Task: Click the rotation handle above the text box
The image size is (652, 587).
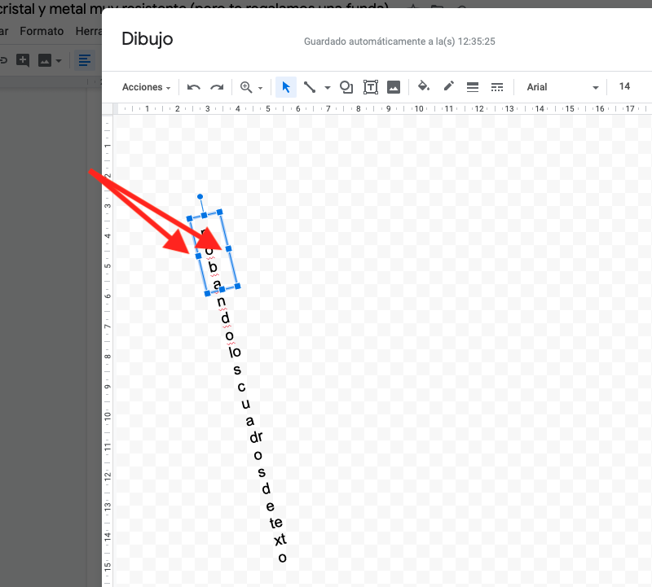Action: pyautogui.click(x=200, y=197)
